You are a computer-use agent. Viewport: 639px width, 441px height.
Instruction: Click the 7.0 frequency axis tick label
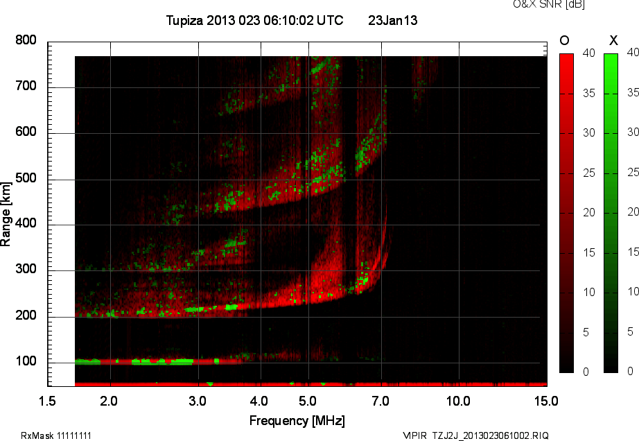click(380, 401)
